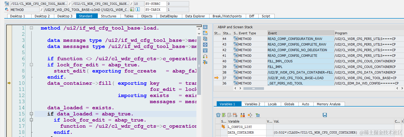Click the Variable column header
The height and width of the screenshot is (137, 404).
pyautogui.click(x=247, y=122)
